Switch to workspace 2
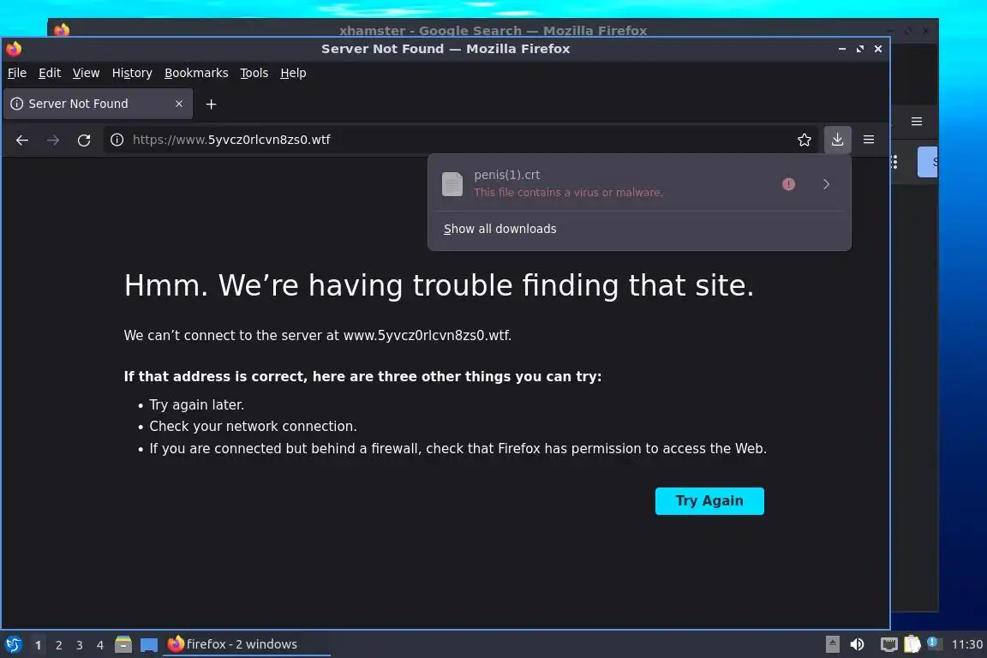This screenshot has width=987, height=658. (x=58, y=645)
